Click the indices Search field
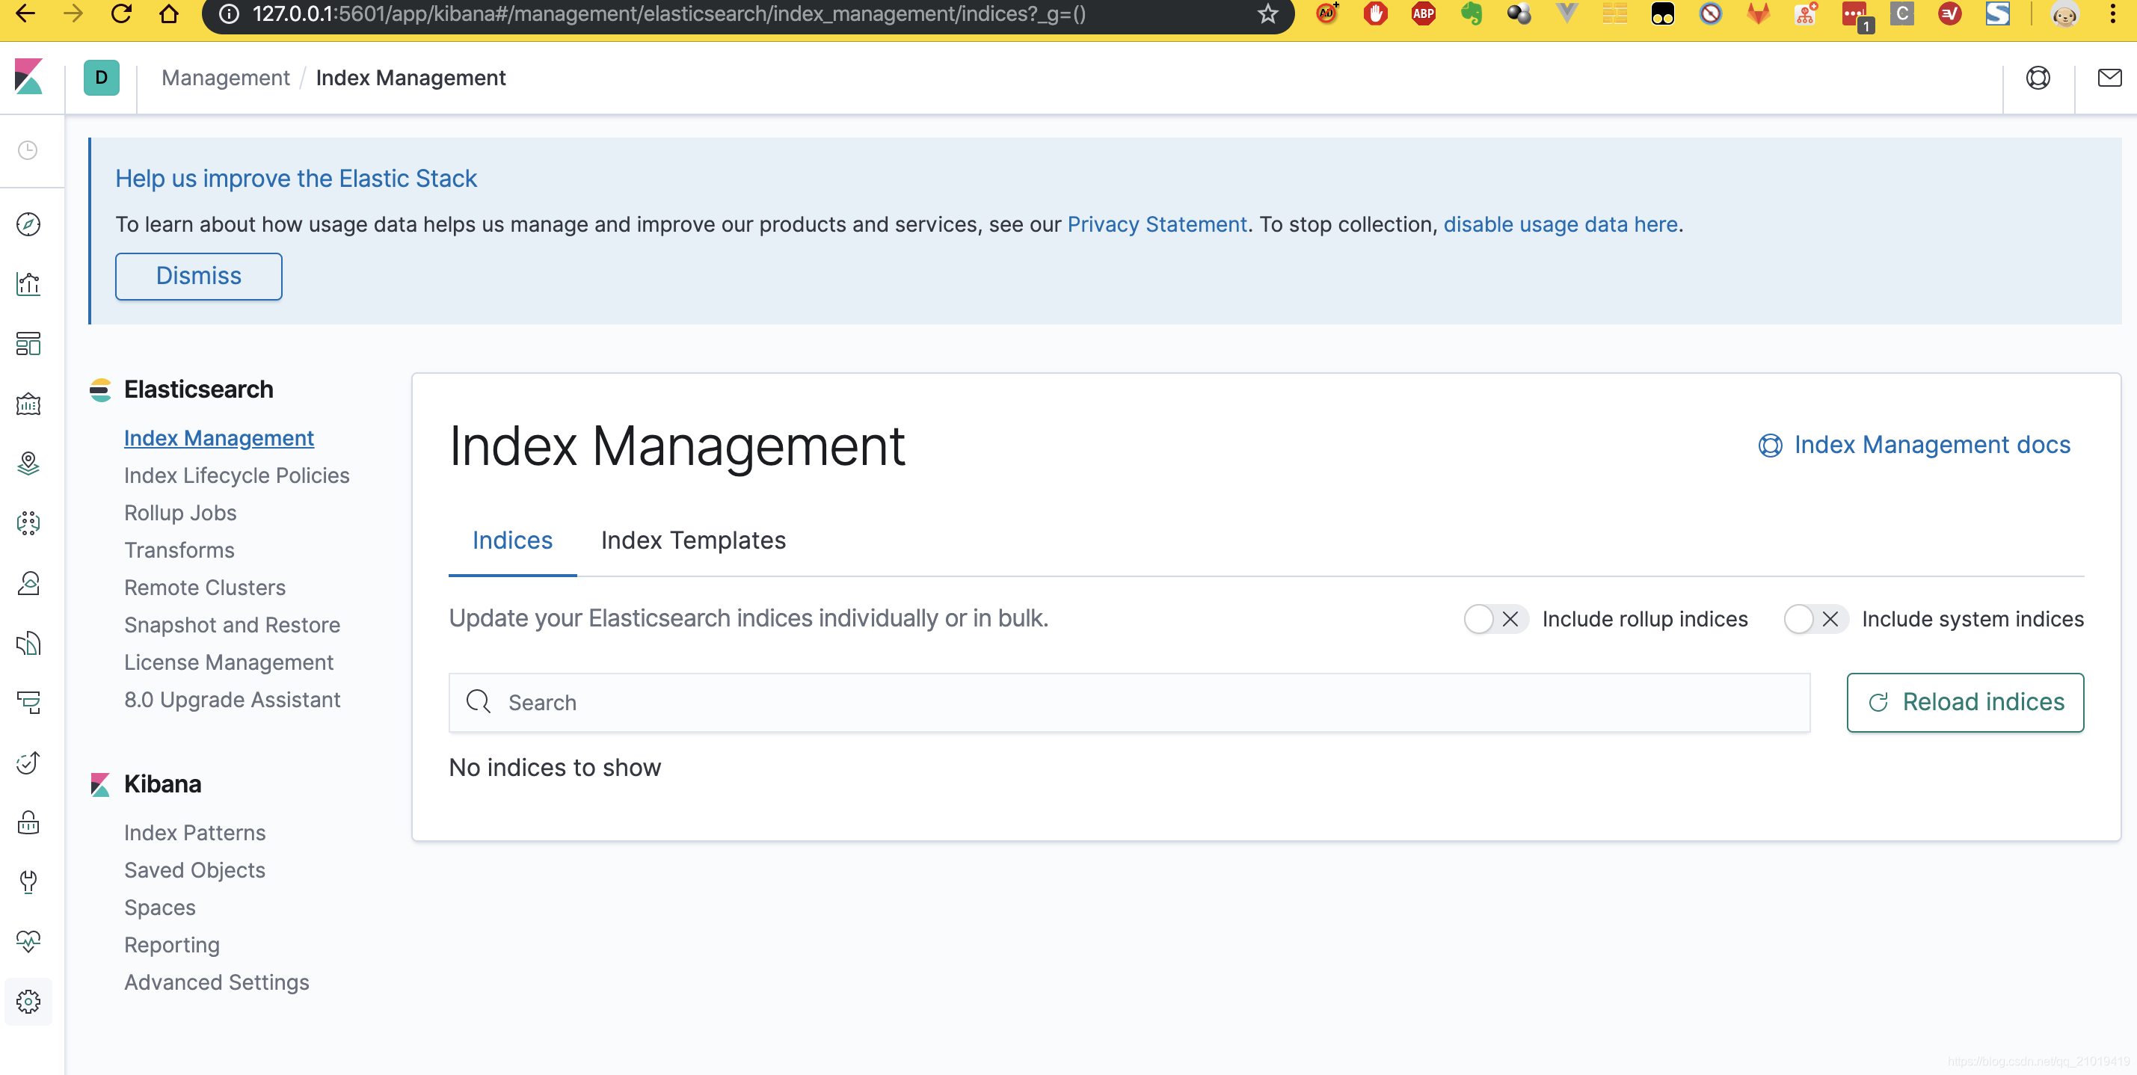Screen dimensions: 2137x1075 [1129, 703]
